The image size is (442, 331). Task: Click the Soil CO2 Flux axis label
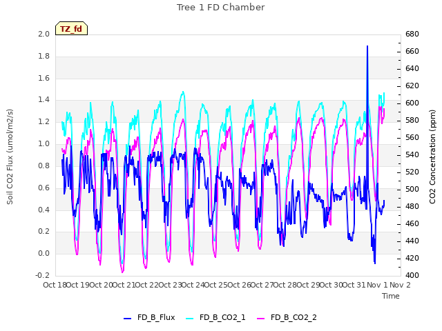pyautogui.click(x=10, y=157)
